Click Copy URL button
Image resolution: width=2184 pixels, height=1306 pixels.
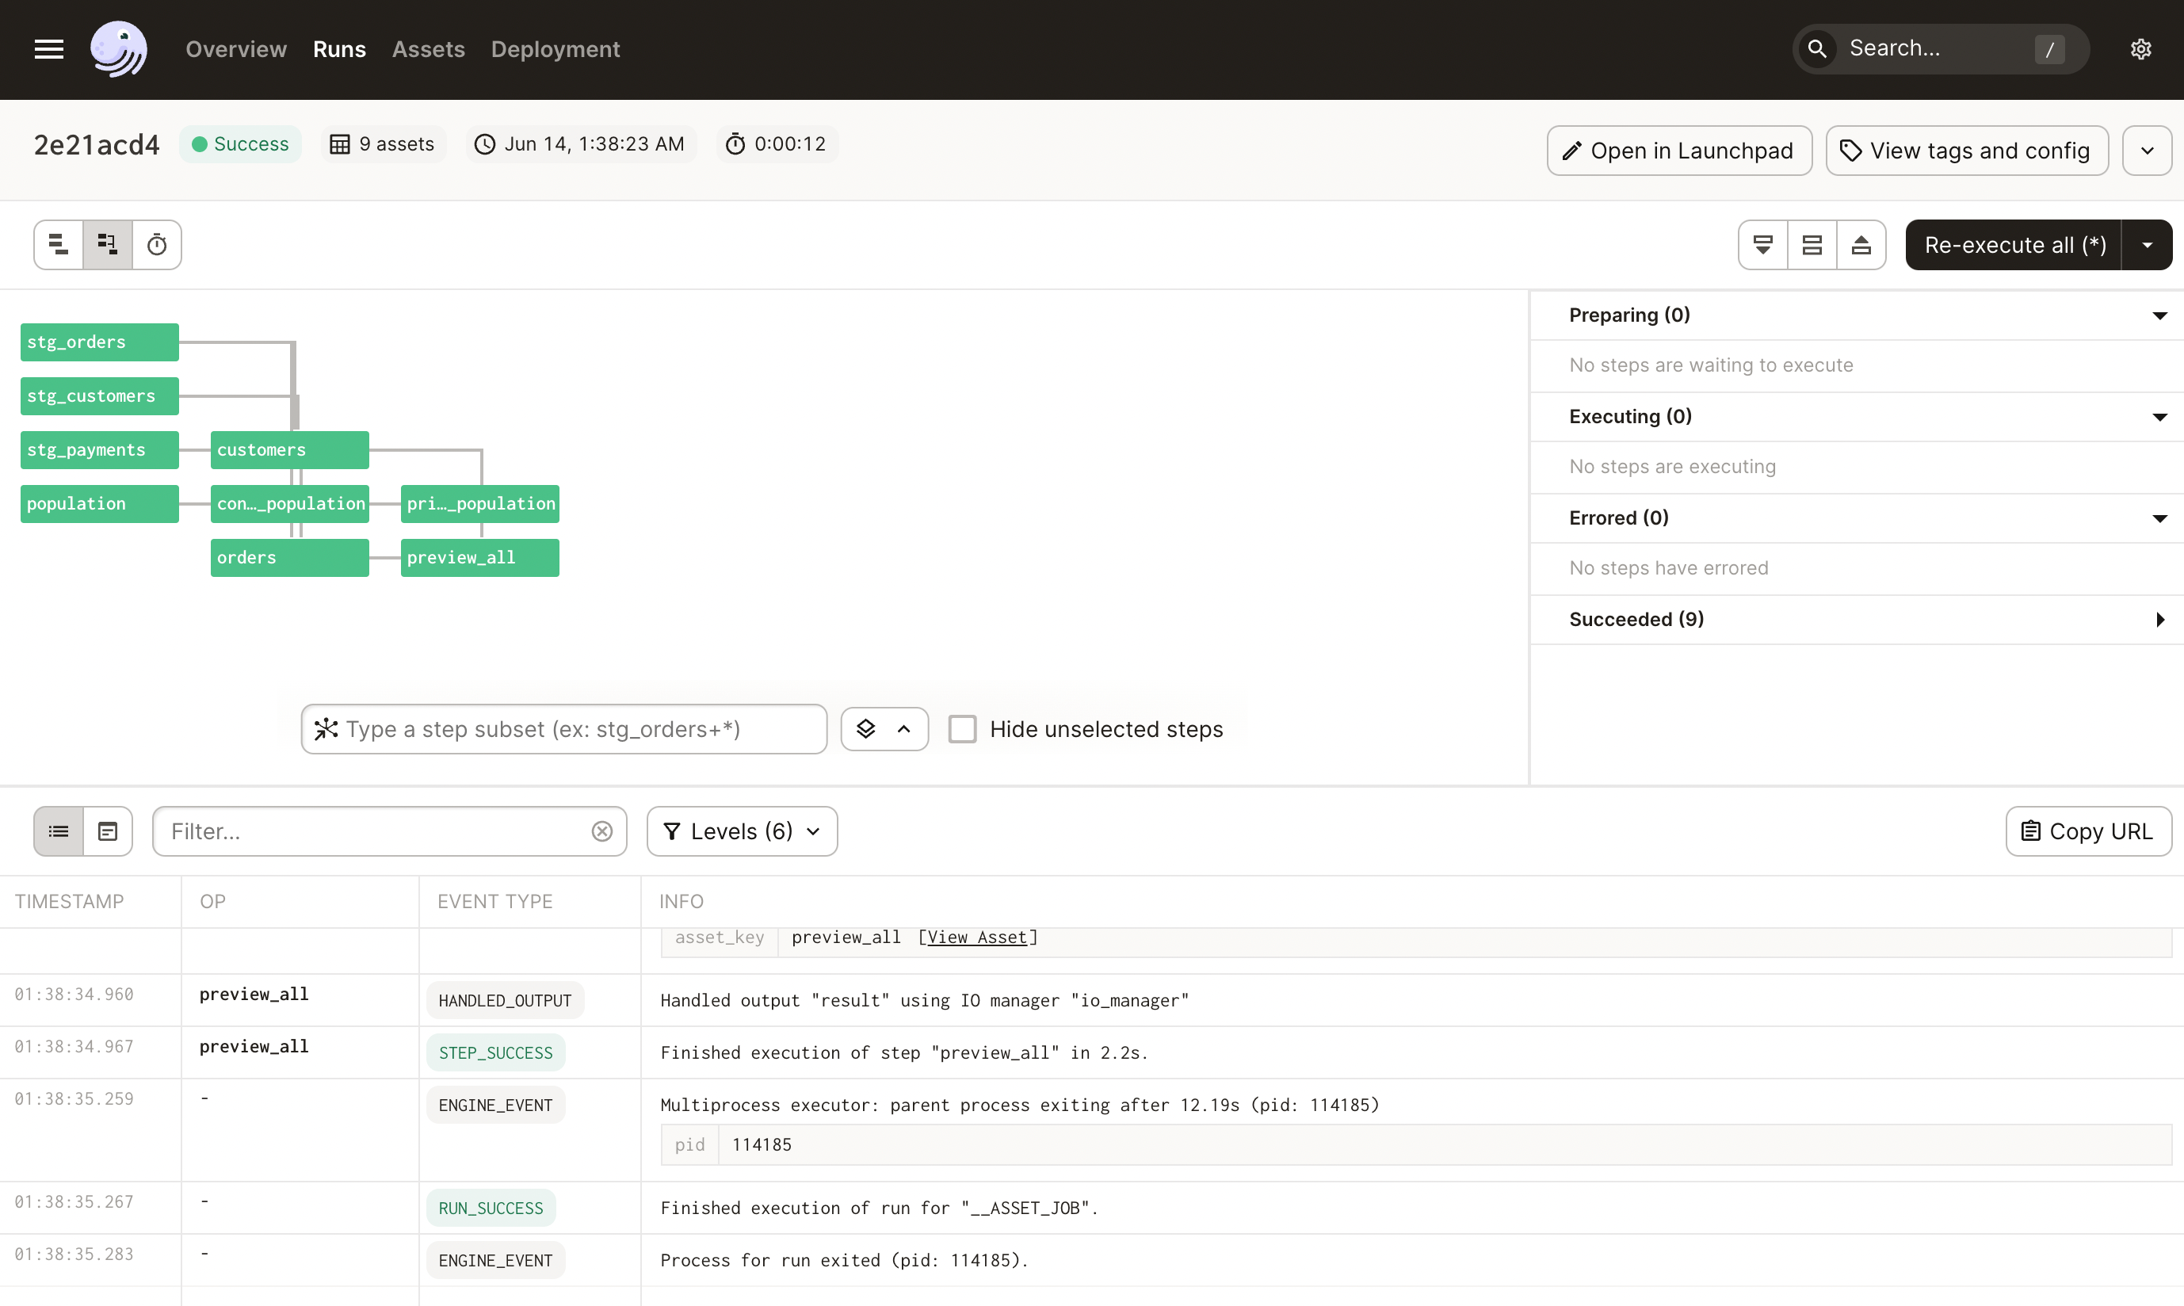pyautogui.click(x=2088, y=831)
